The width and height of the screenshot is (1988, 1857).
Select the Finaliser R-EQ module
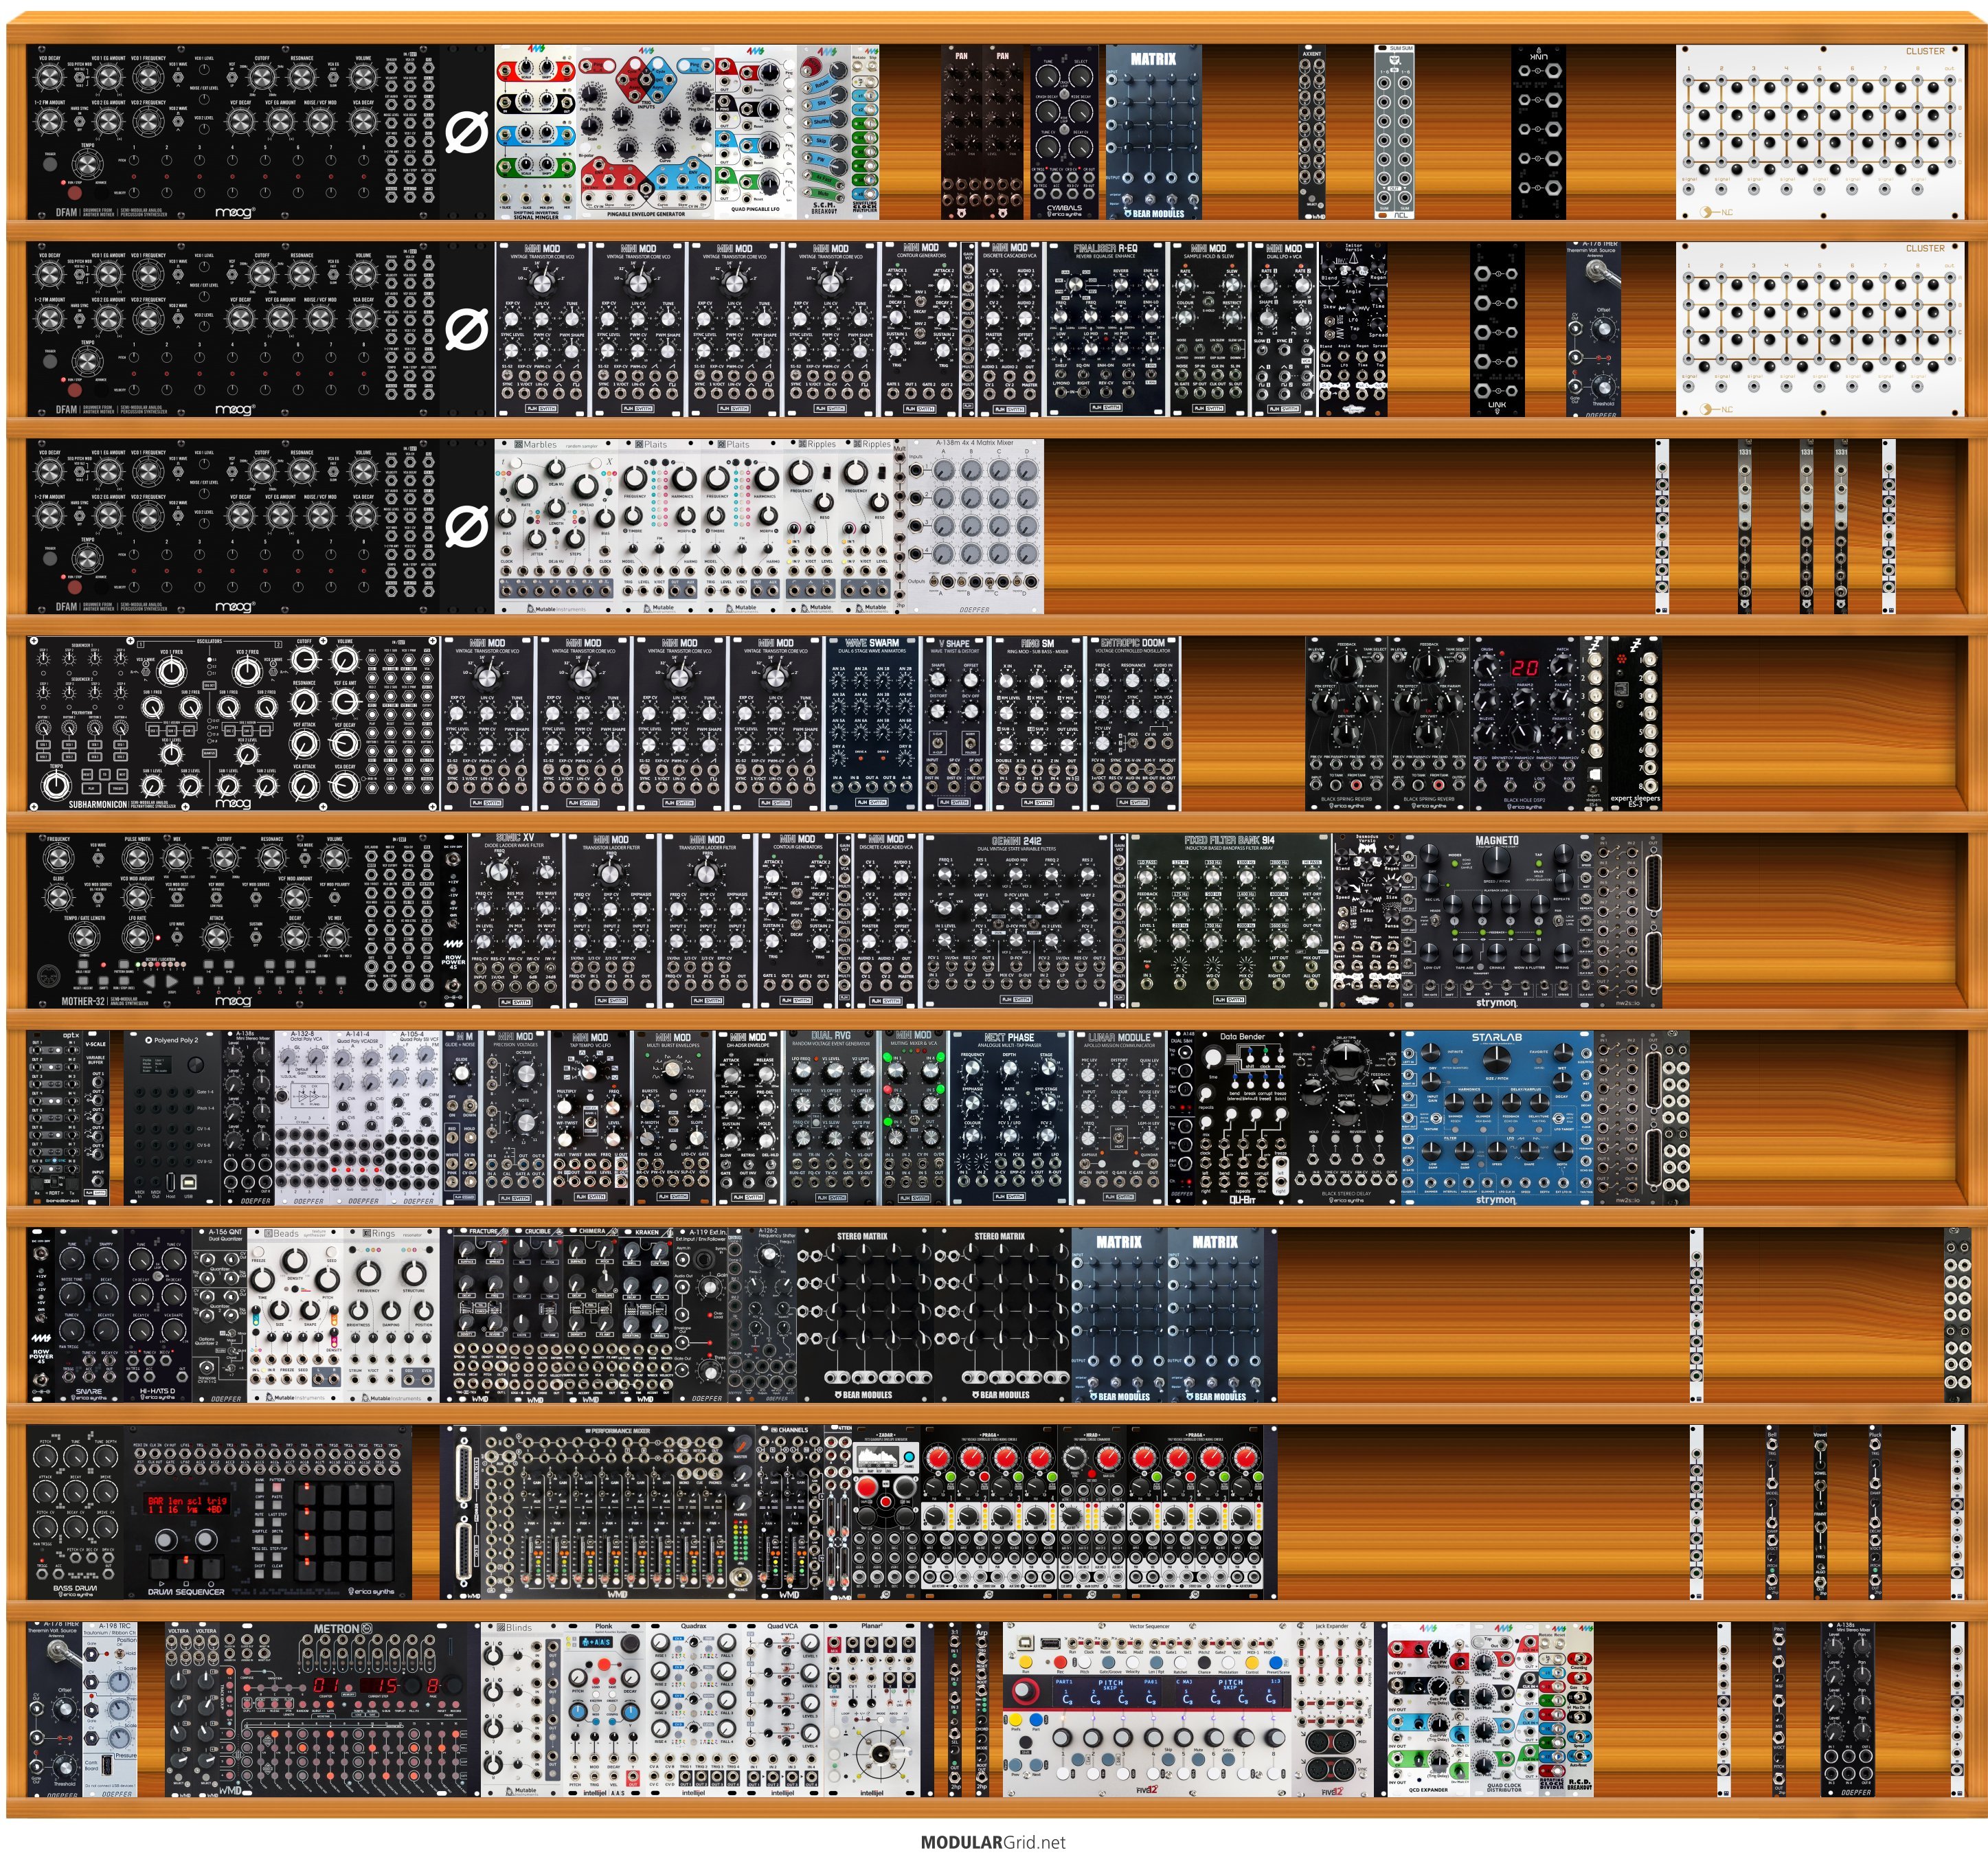(1105, 329)
